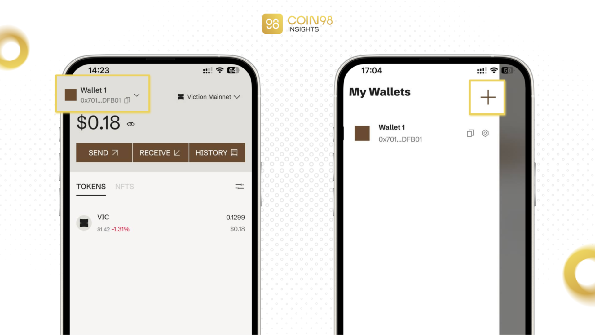Expand the Viction Mainnet network dropdown

pyautogui.click(x=209, y=96)
